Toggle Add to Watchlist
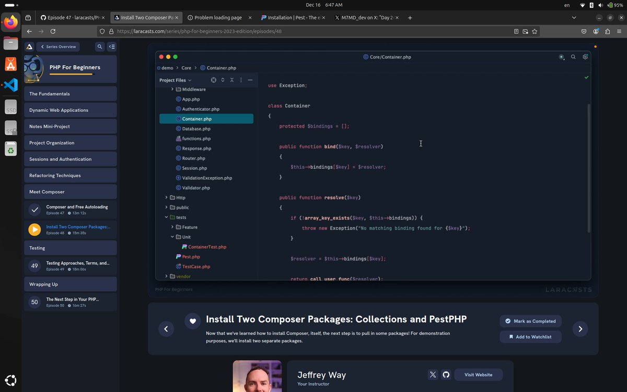The height and width of the screenshot is (392, 627). point(530,337)
